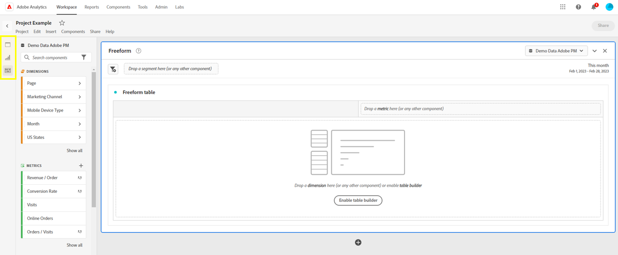Click the Adobe logo icon
Screen dimensions: 618x255
click(9, 7)
